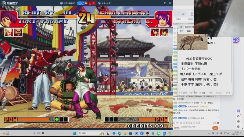Click the 主播擂主 手持50币 line
244x137 pixels.
coord(194,64)
